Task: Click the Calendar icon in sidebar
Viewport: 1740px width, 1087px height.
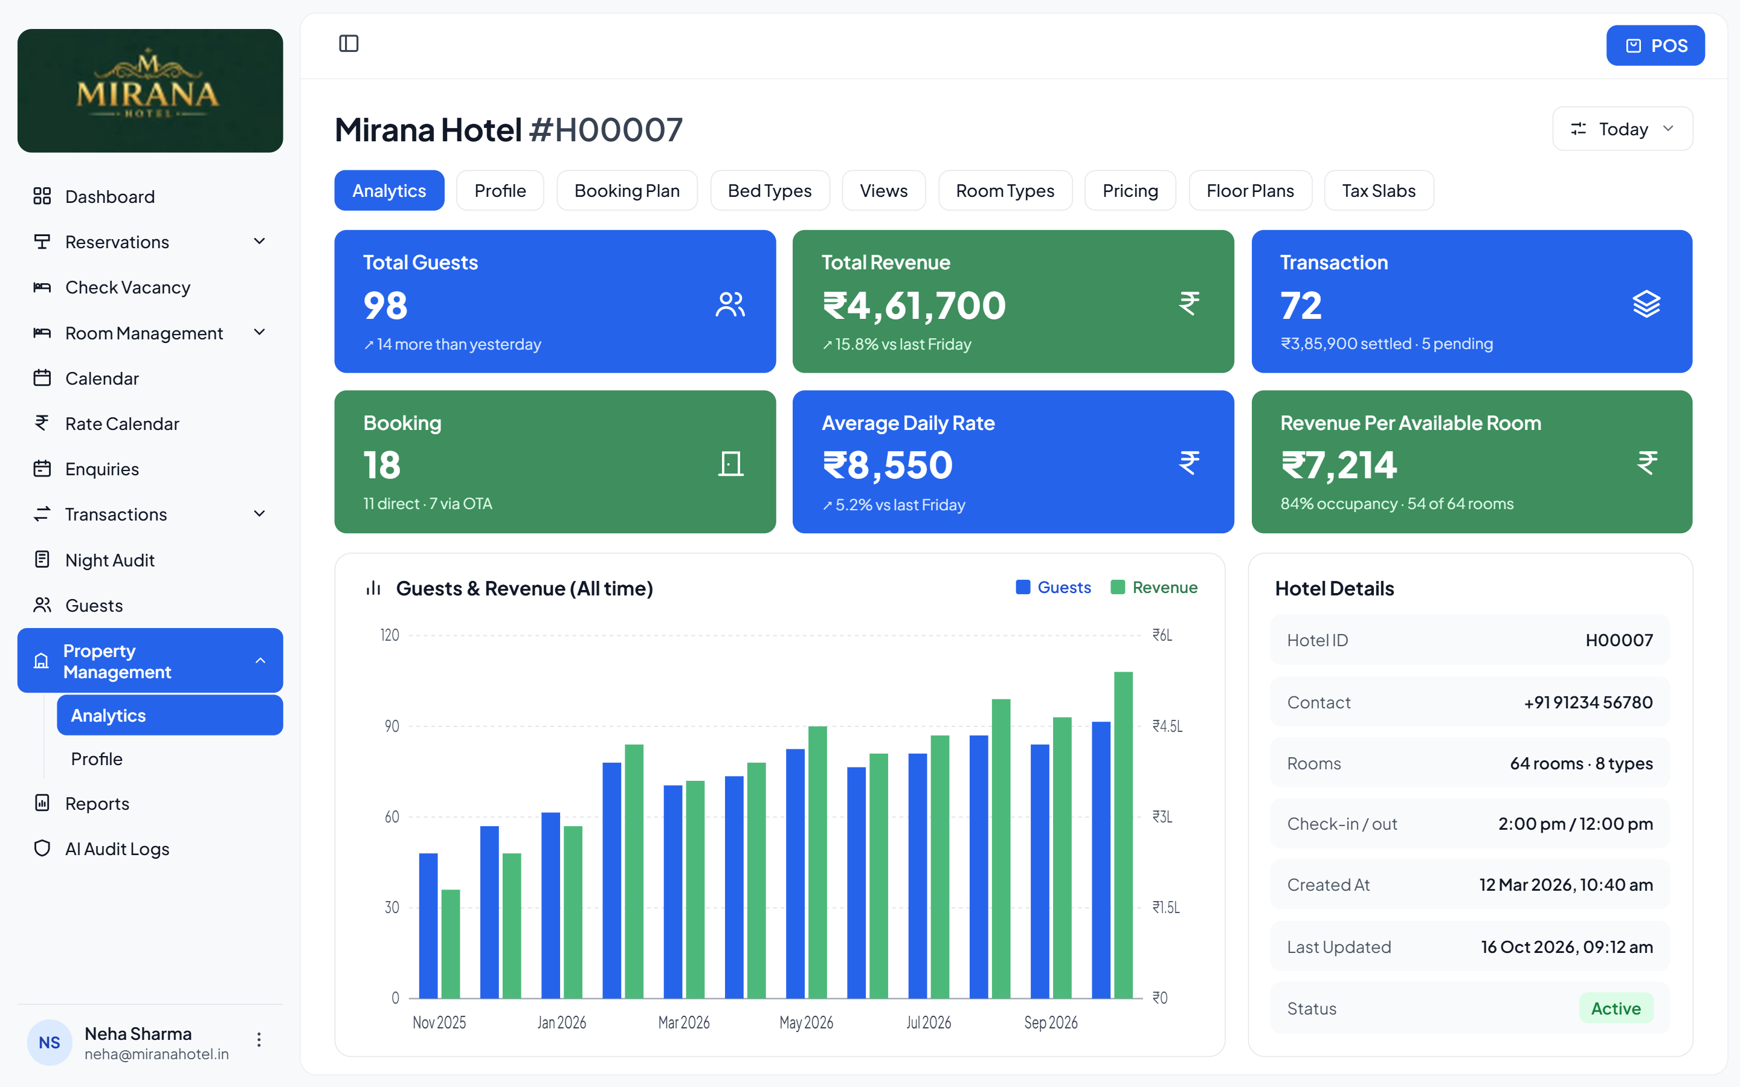Action: (42, 378)
